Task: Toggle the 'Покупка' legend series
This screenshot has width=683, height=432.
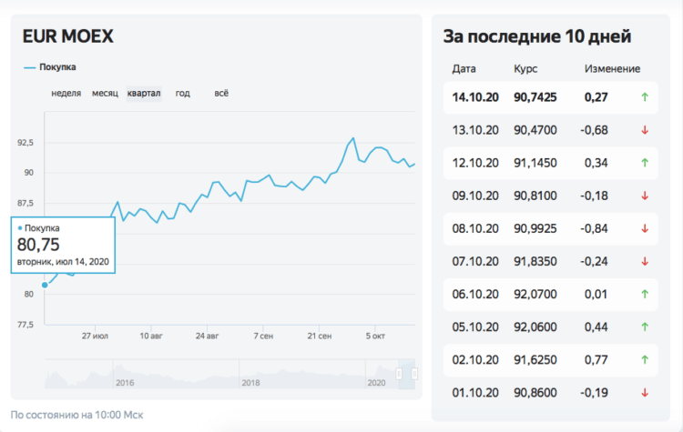Action: 50,67
